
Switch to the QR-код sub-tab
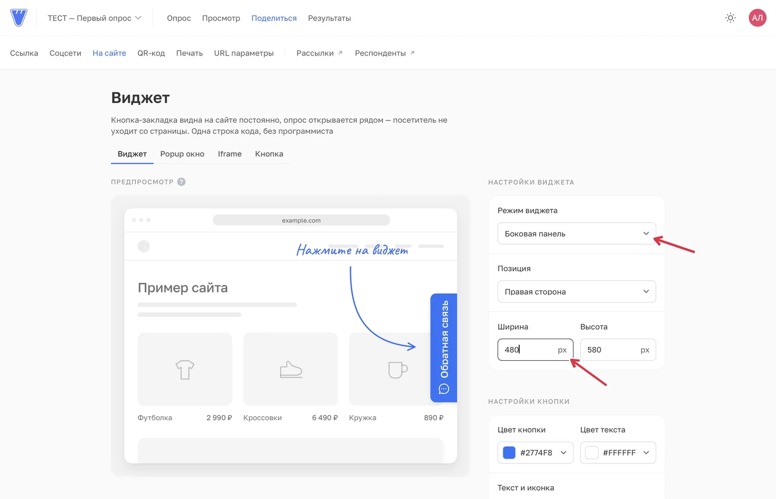coord(151,53)
